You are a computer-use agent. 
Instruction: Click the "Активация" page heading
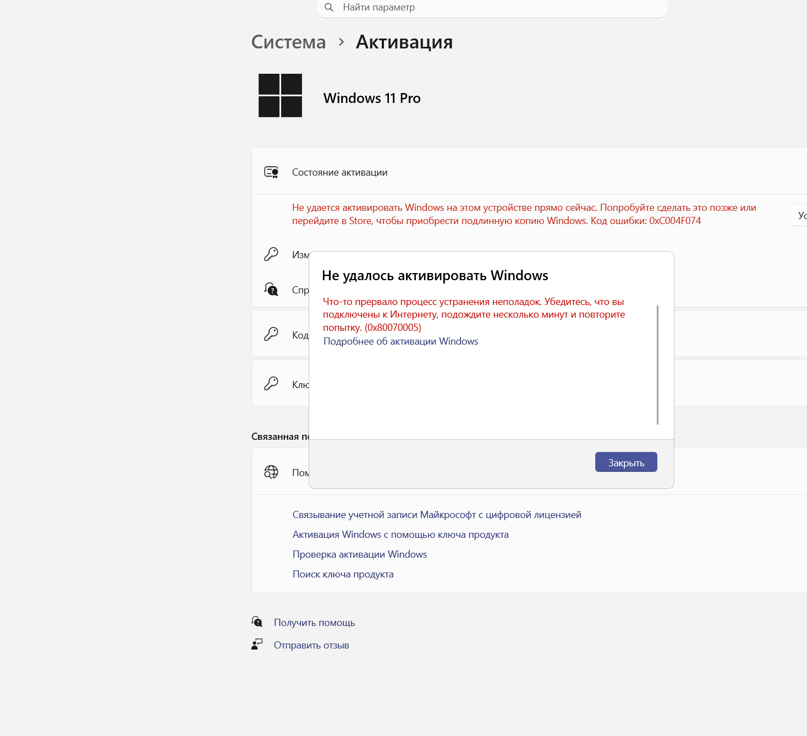pos(404,42)
